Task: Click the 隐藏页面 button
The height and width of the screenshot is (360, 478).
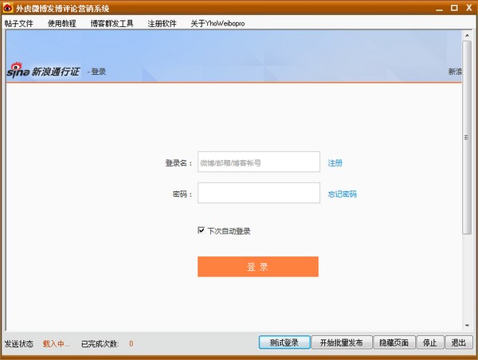Action: click(x=394, y=342)
